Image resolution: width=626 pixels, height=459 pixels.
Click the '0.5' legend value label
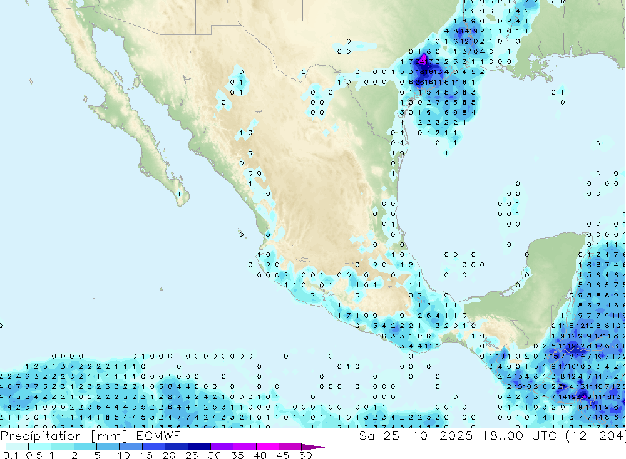click(34, 455)
